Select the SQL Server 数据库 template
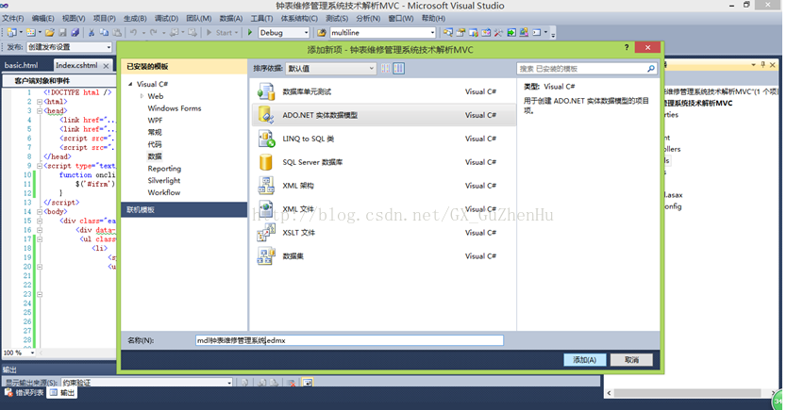787x410 pixels. [x=384, y=162]
